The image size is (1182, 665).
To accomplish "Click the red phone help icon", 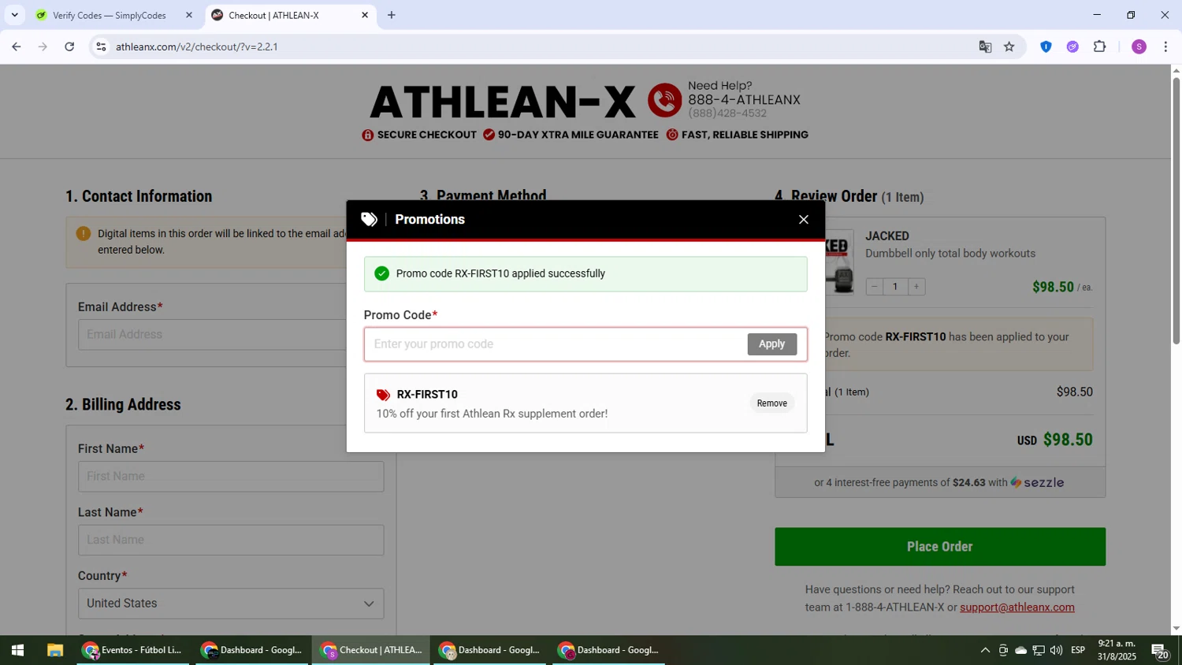I will click(x=665, y=100).
